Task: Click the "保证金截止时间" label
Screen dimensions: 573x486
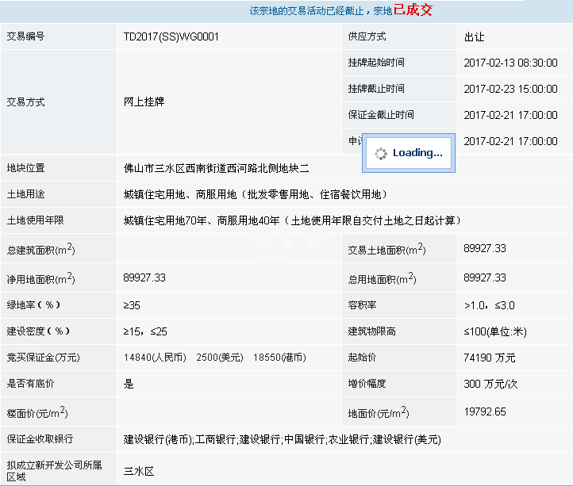Action: click(381, 115)
